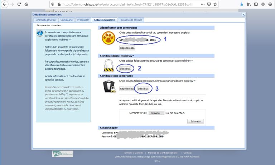Screen dimensions: 275x165
Task: Open the Library bookshelf icon
Action: [249, 4]
